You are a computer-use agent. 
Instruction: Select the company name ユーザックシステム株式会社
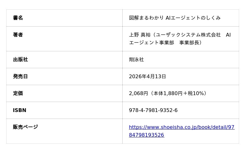(188, 35)
